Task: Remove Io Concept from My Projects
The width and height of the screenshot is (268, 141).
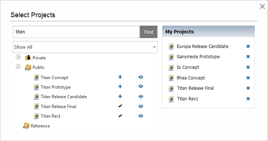Action: 248,67
